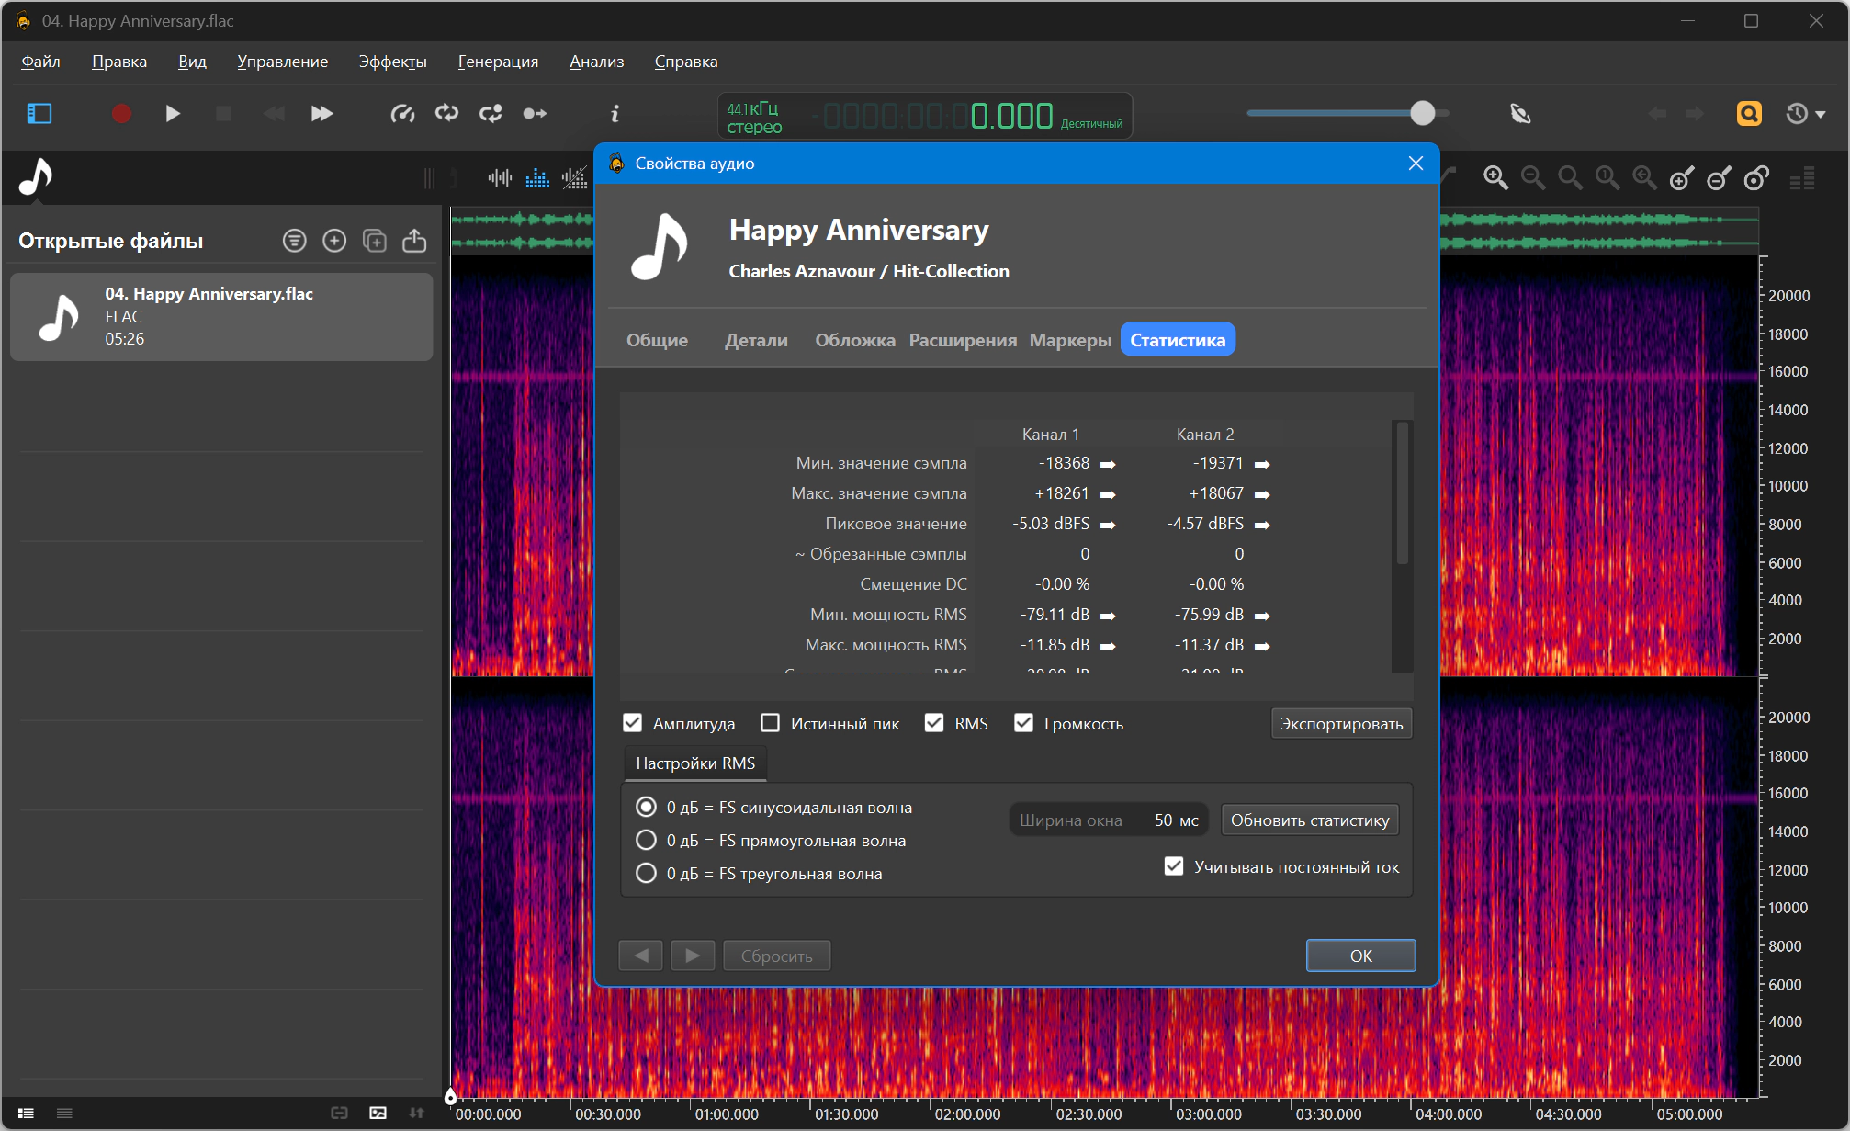Click the list view icon in status bar

[x=26, y=1114]
